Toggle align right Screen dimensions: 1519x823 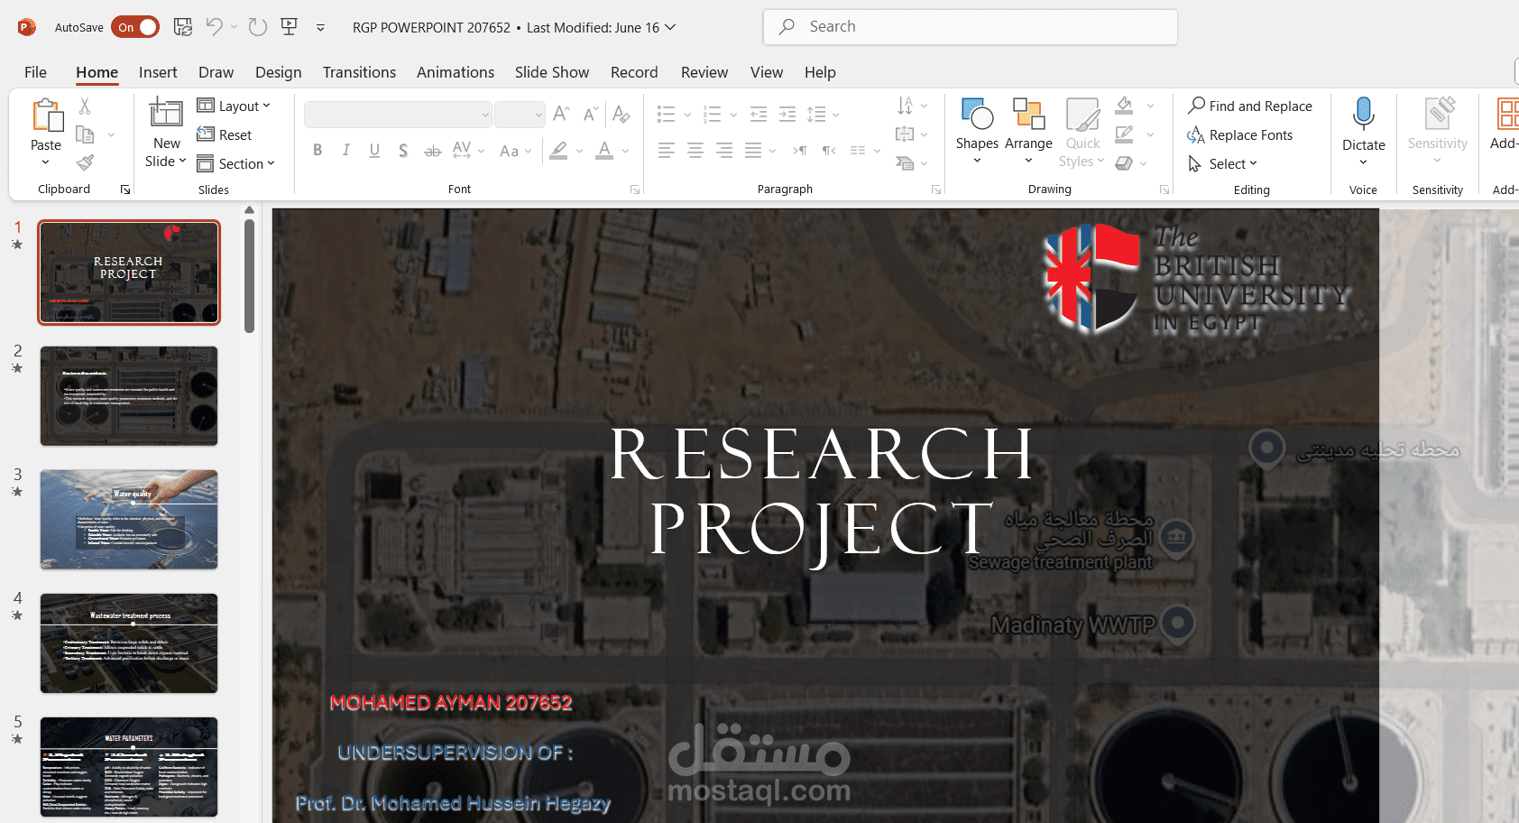[724, 151]
